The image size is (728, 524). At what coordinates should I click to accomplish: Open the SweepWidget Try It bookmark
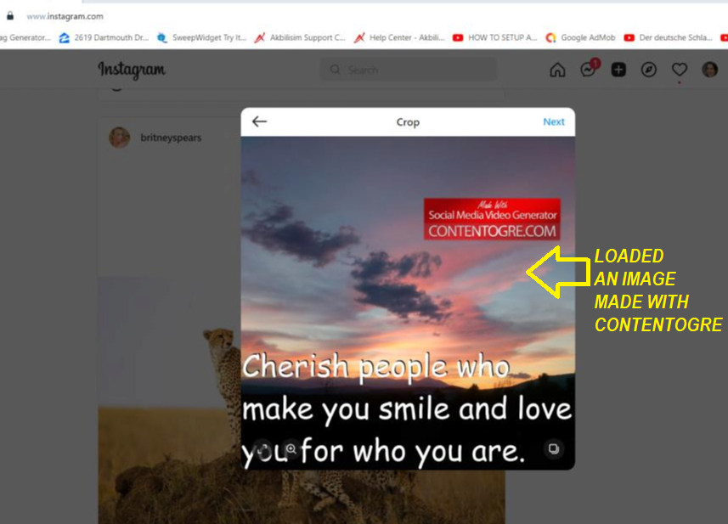pos(201,37)
